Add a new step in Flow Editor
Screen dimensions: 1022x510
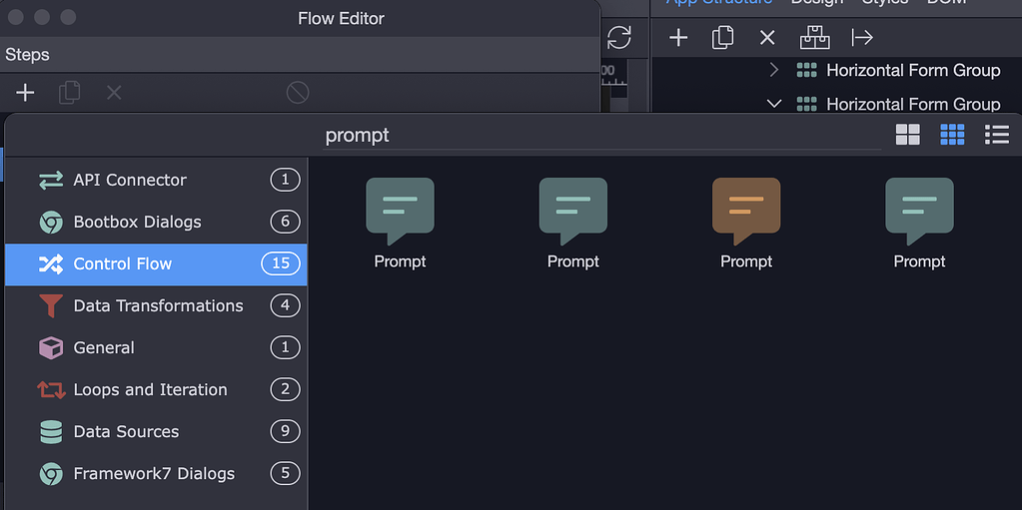coord(25,93)
